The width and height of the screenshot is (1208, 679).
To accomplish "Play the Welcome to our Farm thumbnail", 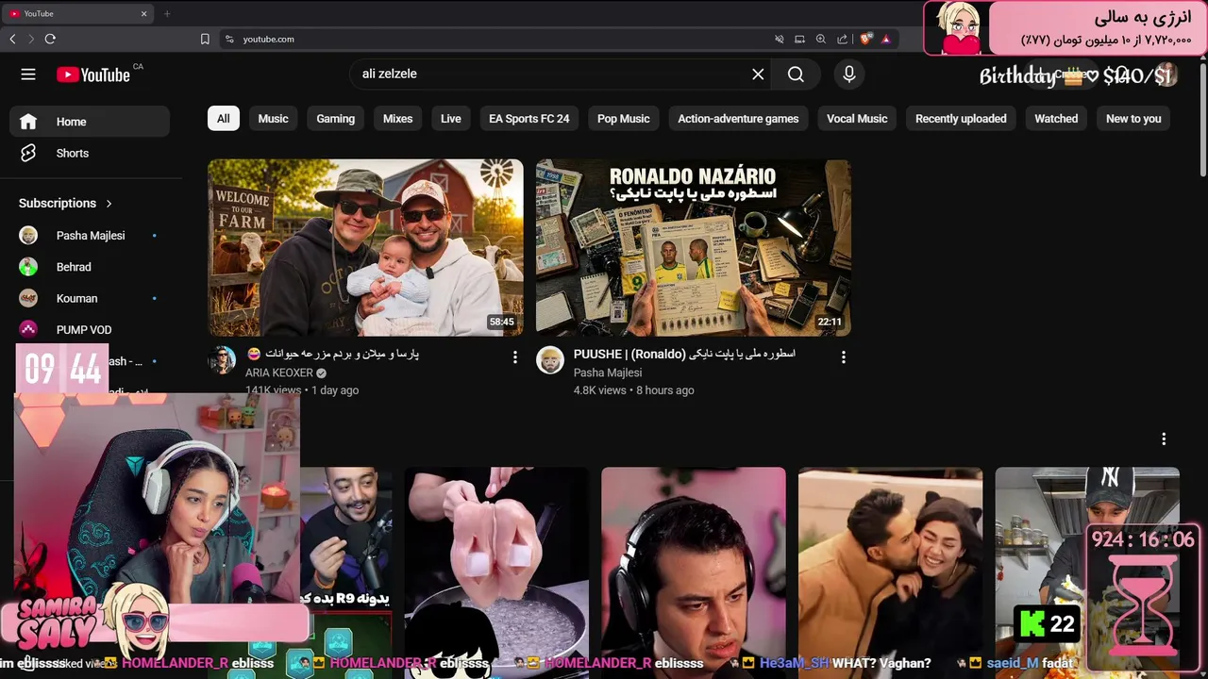I will [x=365, y=247].
